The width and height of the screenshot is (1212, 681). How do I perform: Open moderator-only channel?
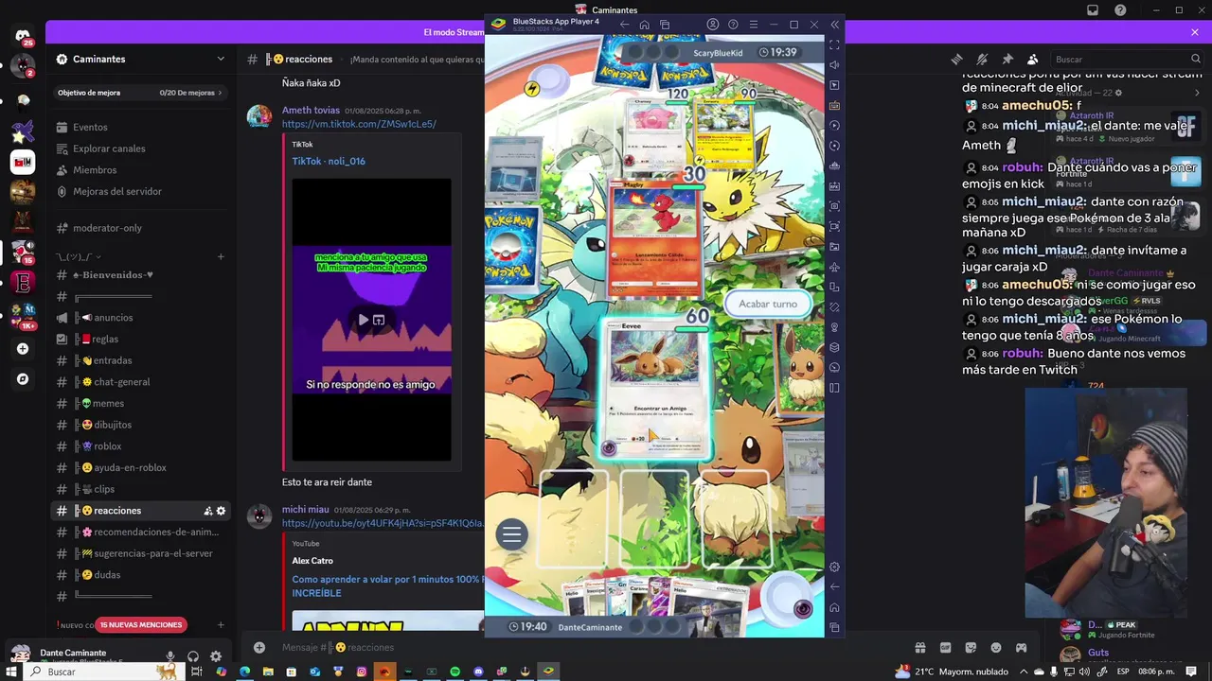140,228
